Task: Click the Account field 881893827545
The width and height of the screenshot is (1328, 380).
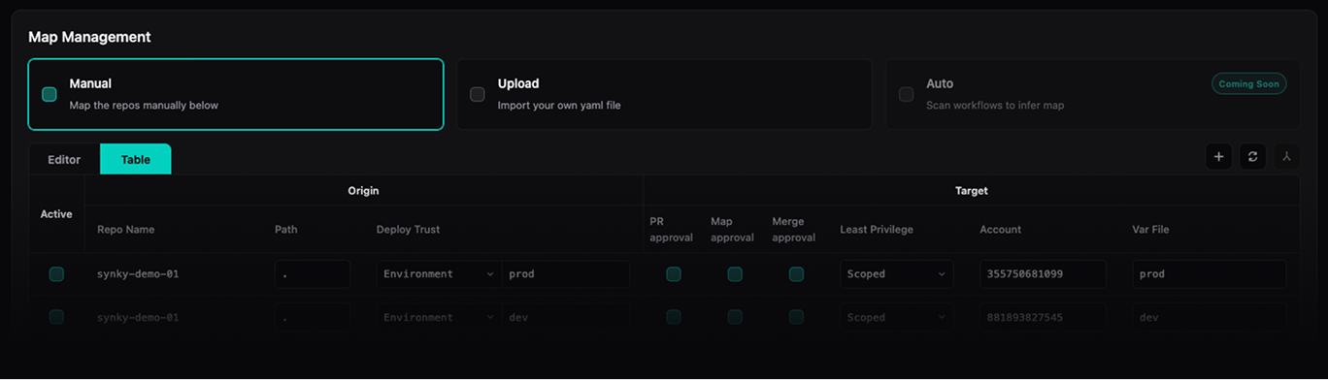Action: coord(1043,317)
